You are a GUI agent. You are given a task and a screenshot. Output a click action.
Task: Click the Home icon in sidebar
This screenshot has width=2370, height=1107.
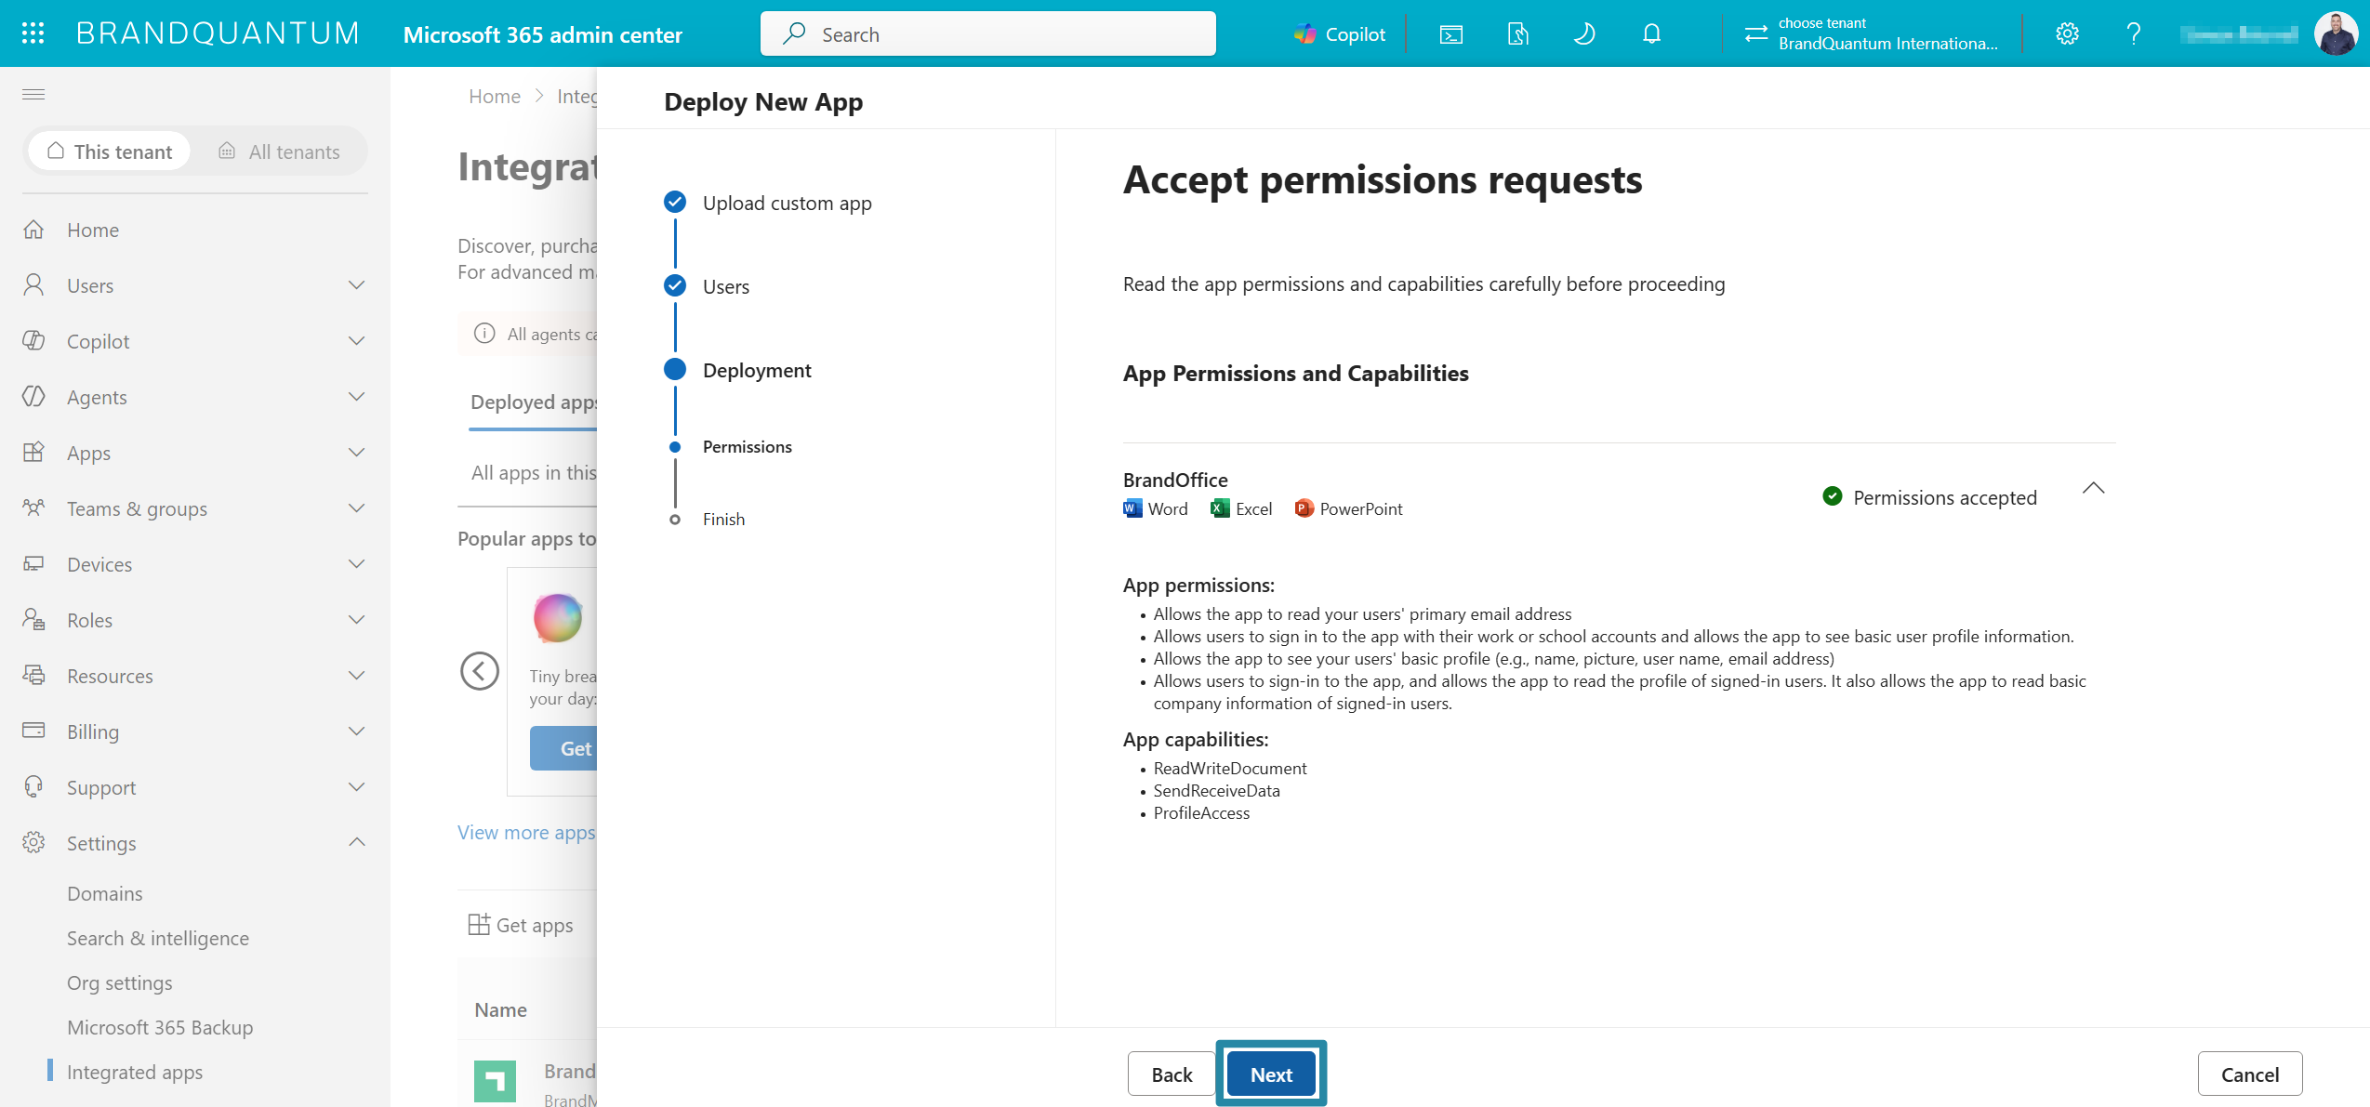coord(33,230)
